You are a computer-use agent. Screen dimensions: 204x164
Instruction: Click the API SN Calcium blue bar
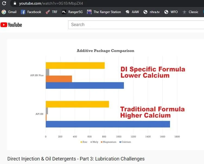[x=108, y=124]
